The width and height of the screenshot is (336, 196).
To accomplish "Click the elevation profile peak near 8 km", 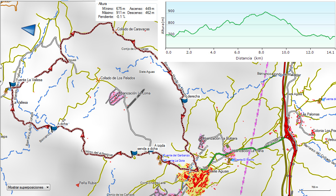I will pyautogui.click(x=265, y=12).
